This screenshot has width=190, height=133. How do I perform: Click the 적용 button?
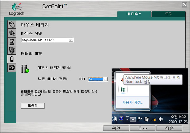point(169,128)
